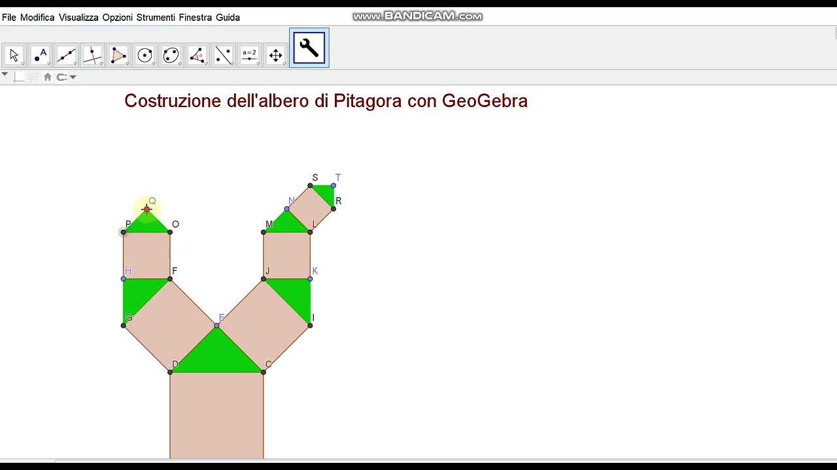Click the blue point N
The width and height of the screenshot is (837, 470).
[287, 209]
